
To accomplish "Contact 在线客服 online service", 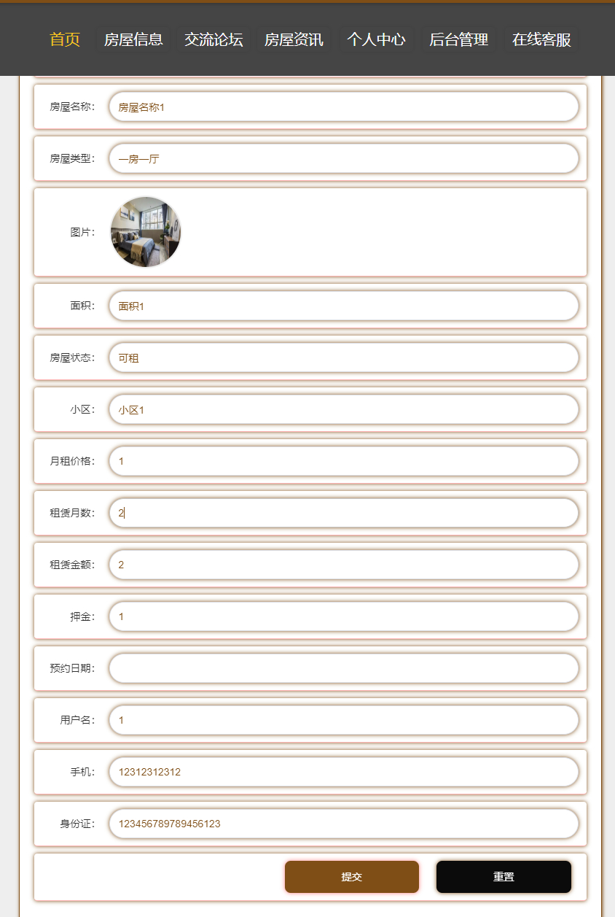I will click(539, 40).
